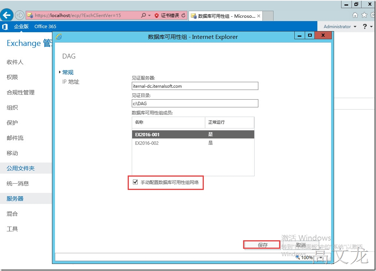Open 邮件流 in Exchange sidebar
Image resolution: width=376 pixels, height=271 pixels.
pos(15,138)
